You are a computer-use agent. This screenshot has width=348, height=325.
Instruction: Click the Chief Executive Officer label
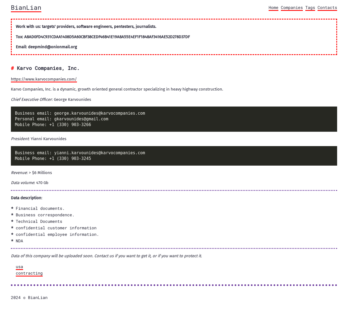tap(31, 99)
